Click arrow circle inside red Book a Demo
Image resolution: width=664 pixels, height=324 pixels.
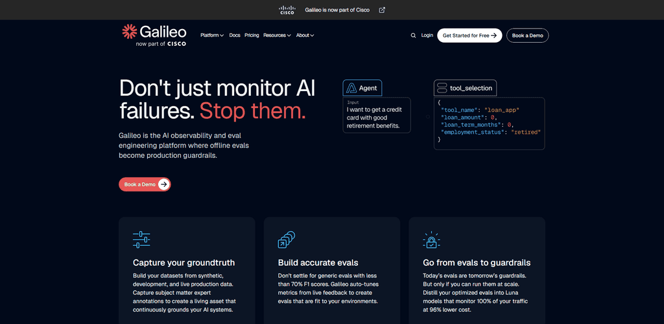click(164, 184)
